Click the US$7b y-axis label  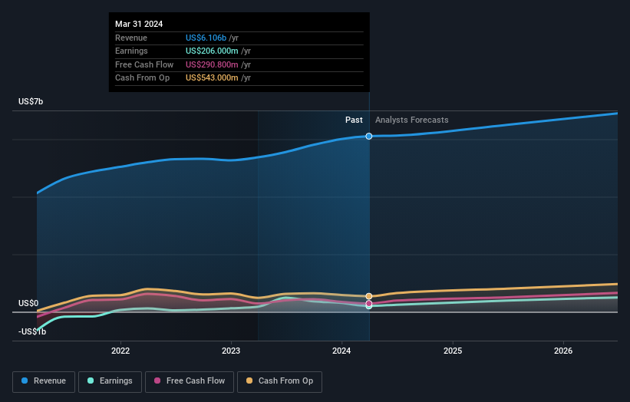(31, 101)
